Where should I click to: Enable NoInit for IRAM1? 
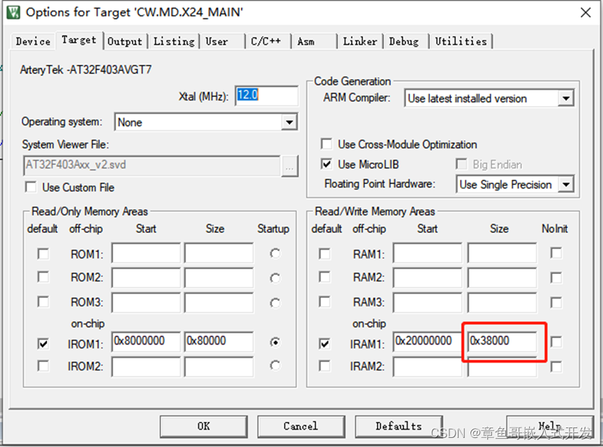[x=556, y=341]
